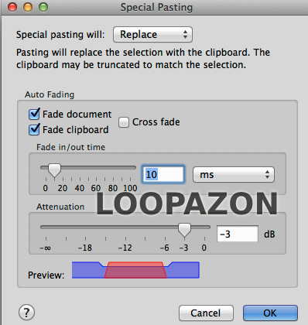Enable the Cross fade checkbox
Screen dimensions: 308x325
124,122
